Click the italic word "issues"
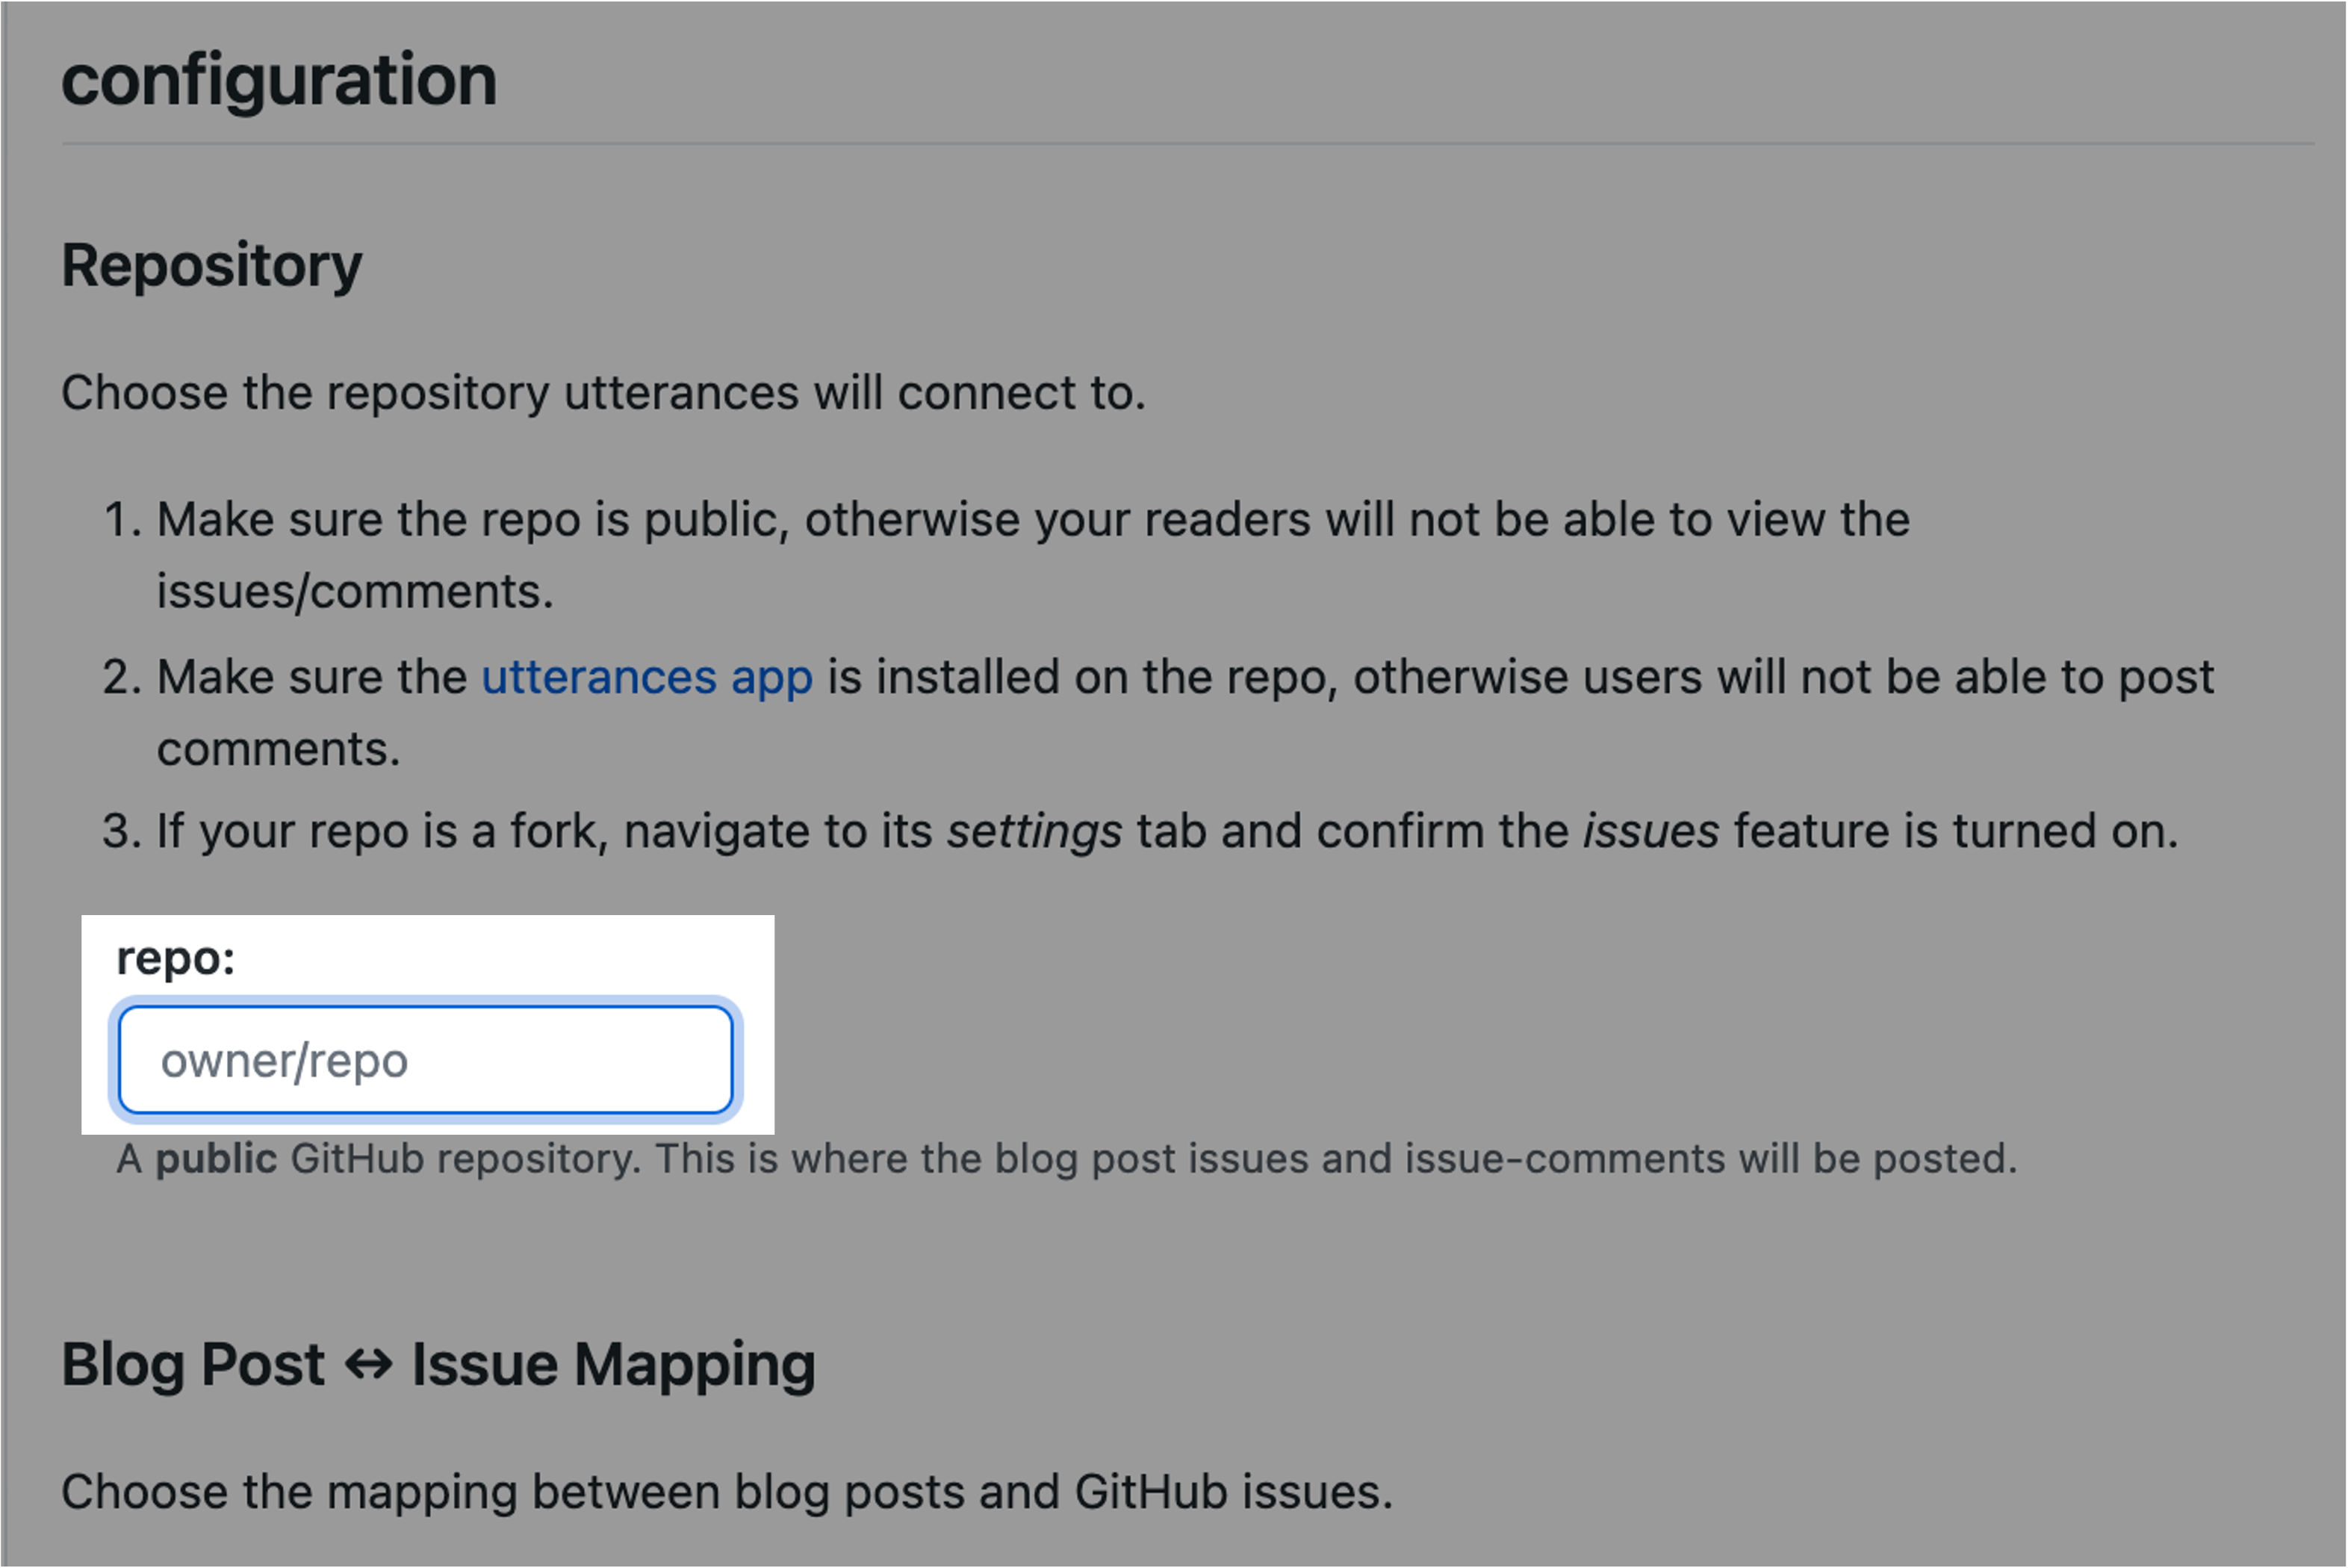The height and width of the screenshot is (1568, 2348). tap(1650, 832)
